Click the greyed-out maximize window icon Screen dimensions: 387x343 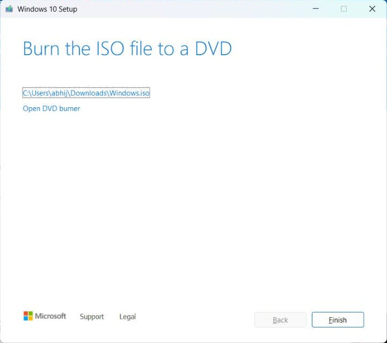click(344, 9)
